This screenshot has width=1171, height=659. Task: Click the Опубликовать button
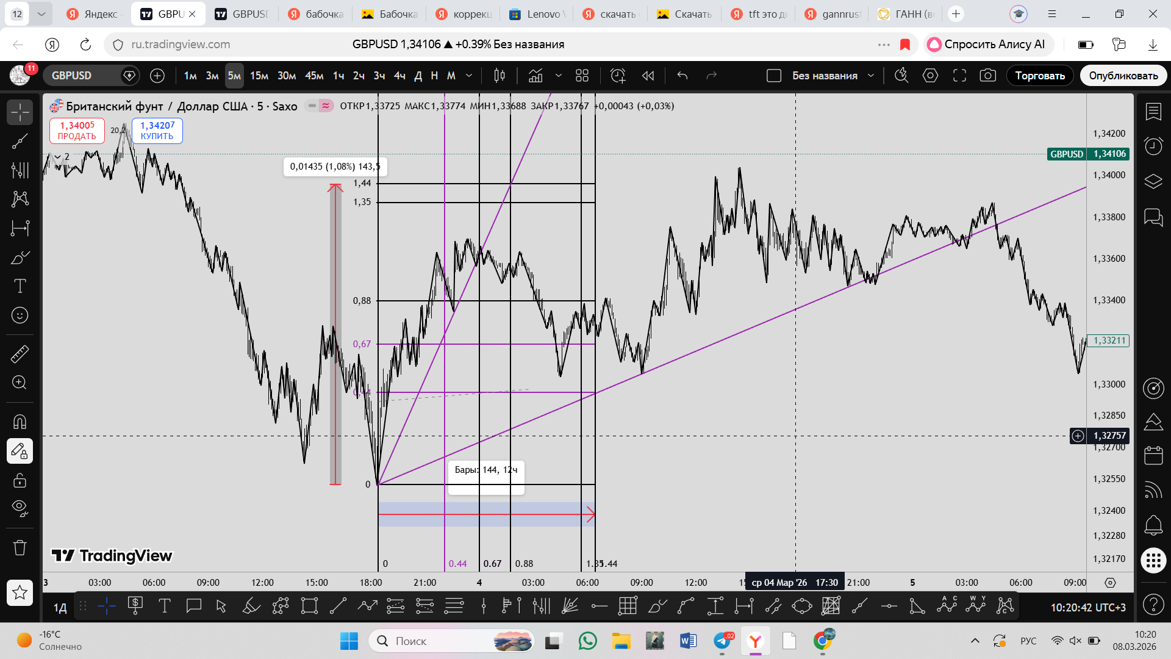click(x=1123, y=76)
